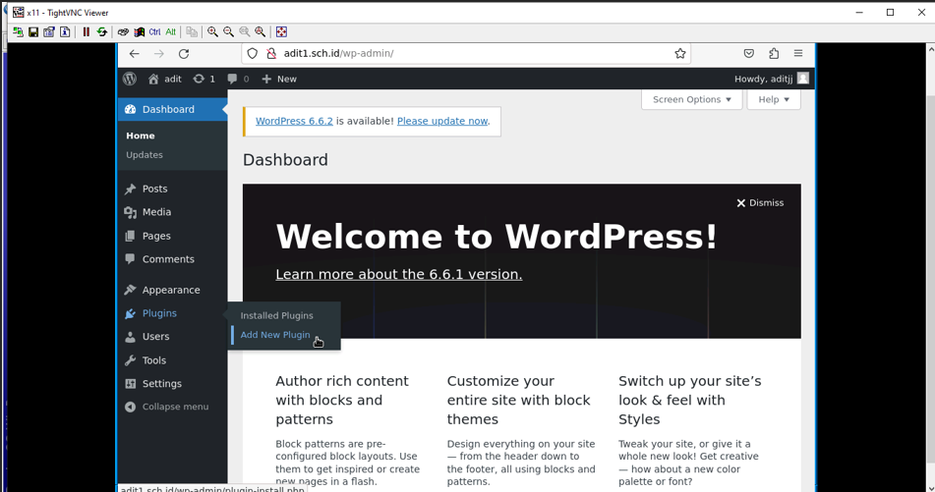Set zoom to 100% using magnifier icon
The image size is (935, 492).
[x=245, y=32]
